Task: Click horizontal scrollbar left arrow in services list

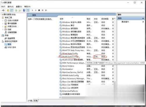Action: [x=60, y=97]
